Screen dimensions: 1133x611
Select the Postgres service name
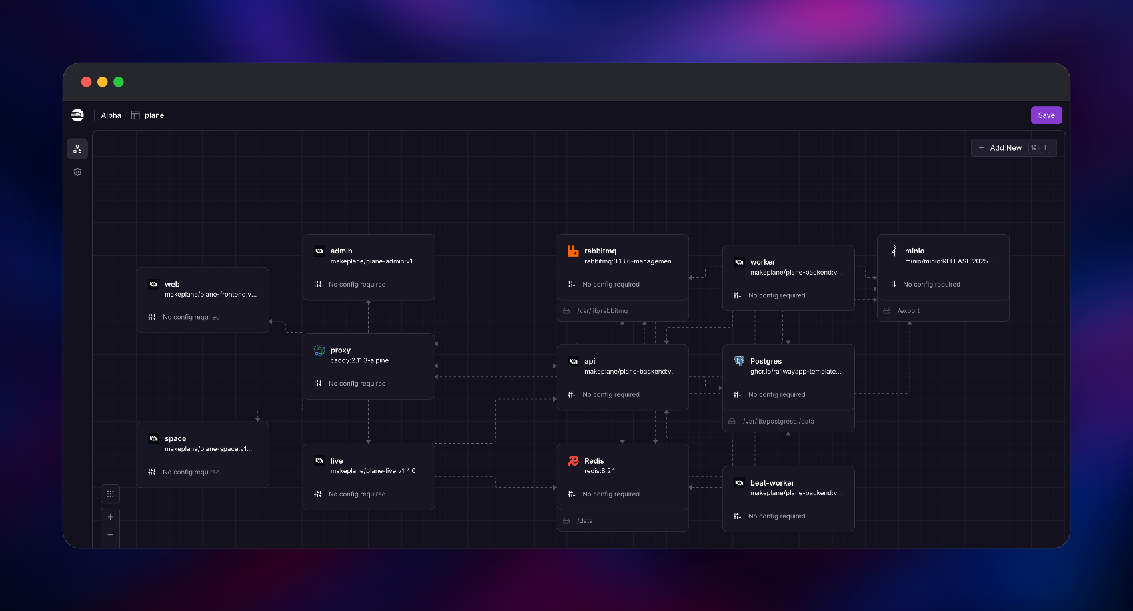click(x=766, y=361)
